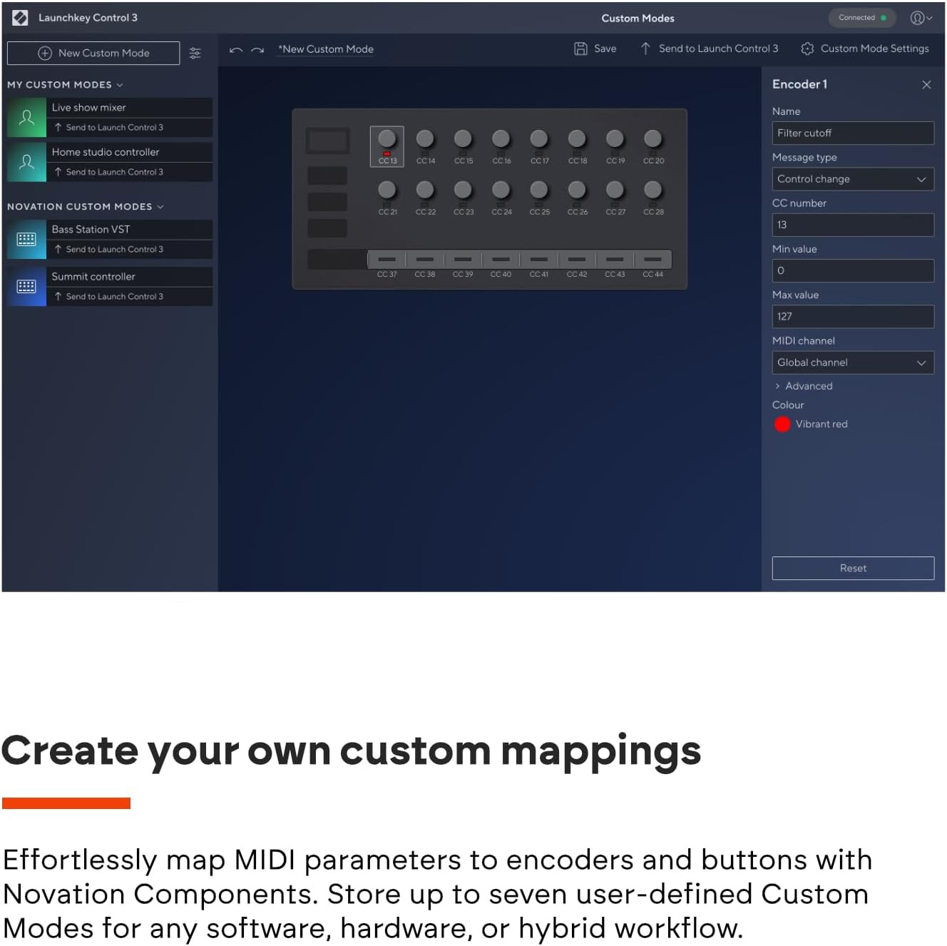Viewport: 947px width, 946px height.
Task: Select the CC 13 encoder knob
Action: pyautogui.click(x=387, y=138)
